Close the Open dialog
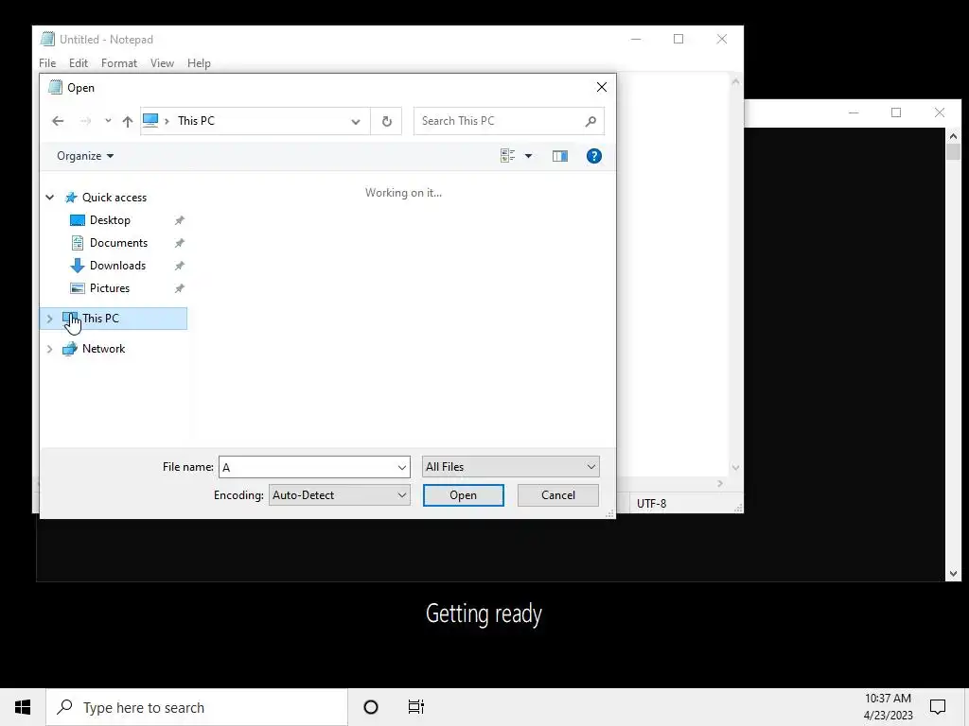The height and width of the screenshot is (726, 969). click(601, 88)
